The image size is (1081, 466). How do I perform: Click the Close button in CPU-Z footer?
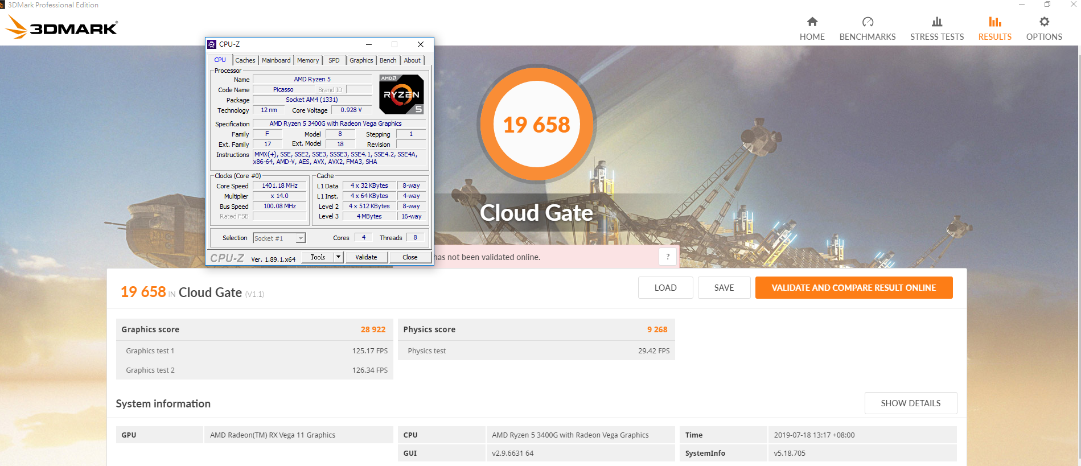[x=410, y=257]
